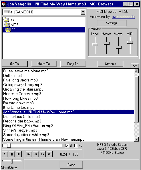Stop playback with the stop button
The height and width of the screenshot is (170, 141).
[x=19, y=154]
